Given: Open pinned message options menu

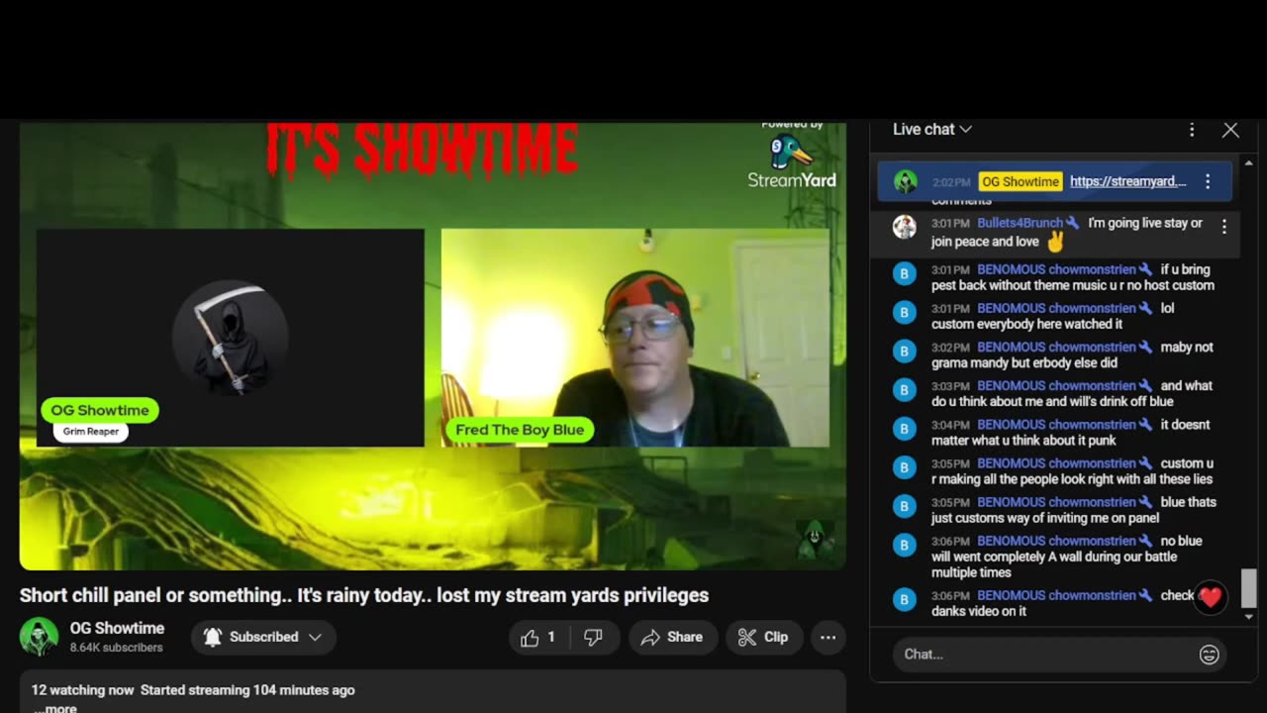Looking at the screenshot, I should click(x=1208, y=181).
